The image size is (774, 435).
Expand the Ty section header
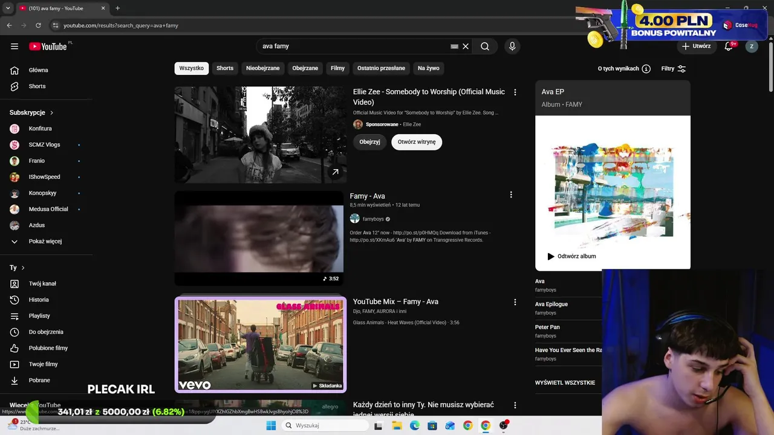point(18,268)
